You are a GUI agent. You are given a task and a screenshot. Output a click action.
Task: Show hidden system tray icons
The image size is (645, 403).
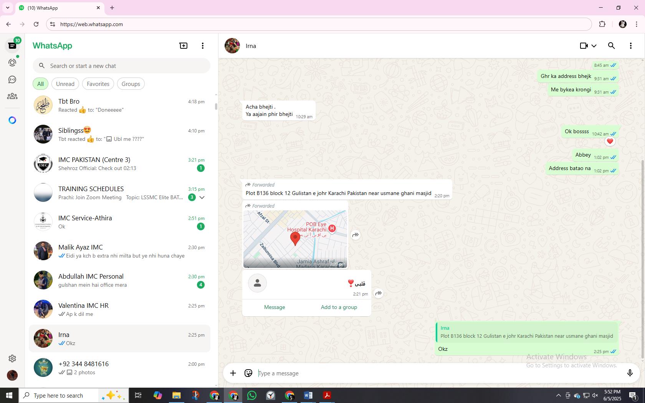(558, 395)
